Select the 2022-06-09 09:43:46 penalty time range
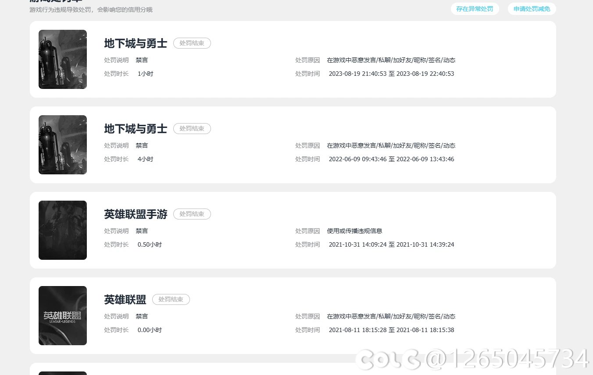Image resolution: width=593 pixels, height=375 pixels. (x=391, y=159)
